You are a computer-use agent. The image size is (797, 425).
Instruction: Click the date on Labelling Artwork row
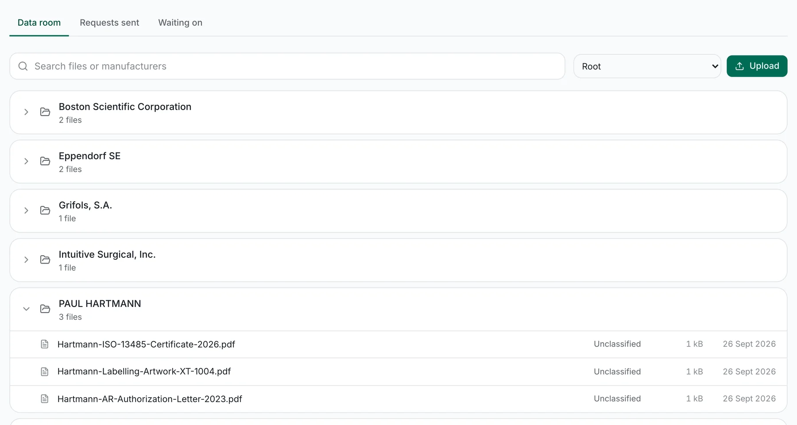click(749, 371)
